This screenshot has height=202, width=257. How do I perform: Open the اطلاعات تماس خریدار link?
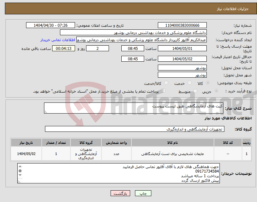pyautogui.click(x=58, y=40)
